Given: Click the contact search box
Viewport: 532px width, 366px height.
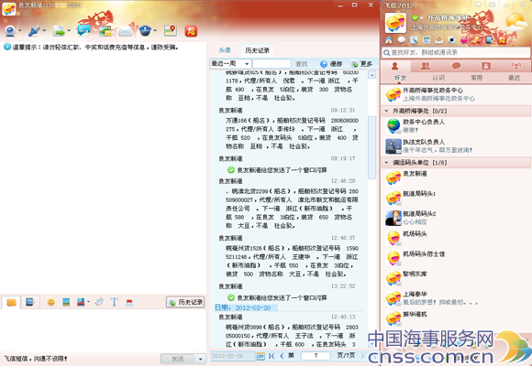Looking at the screenshot, I should pyautogui.click(x=457, y=52).
